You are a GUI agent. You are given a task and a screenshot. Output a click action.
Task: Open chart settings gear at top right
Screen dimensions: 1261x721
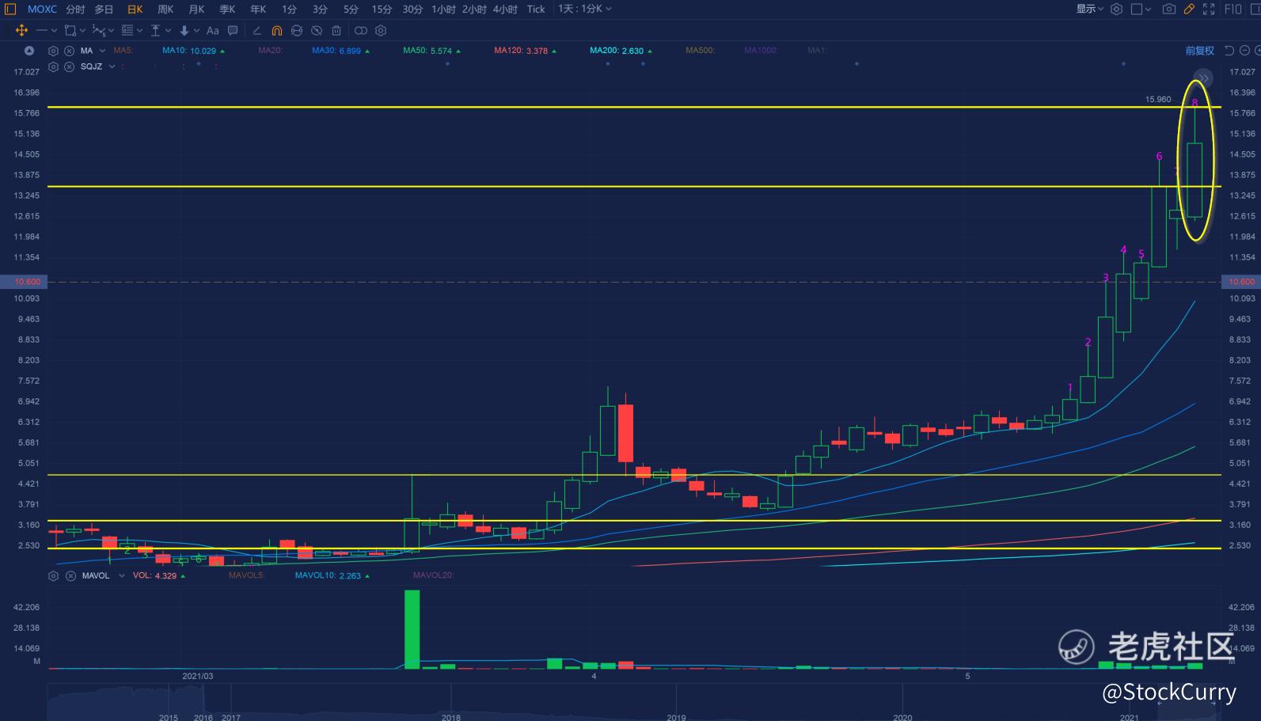click(x=1116, y=9)
